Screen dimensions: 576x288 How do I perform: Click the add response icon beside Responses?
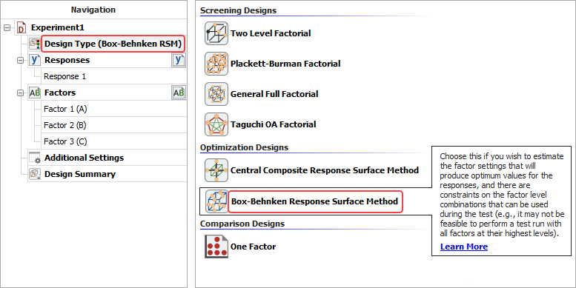179,60
